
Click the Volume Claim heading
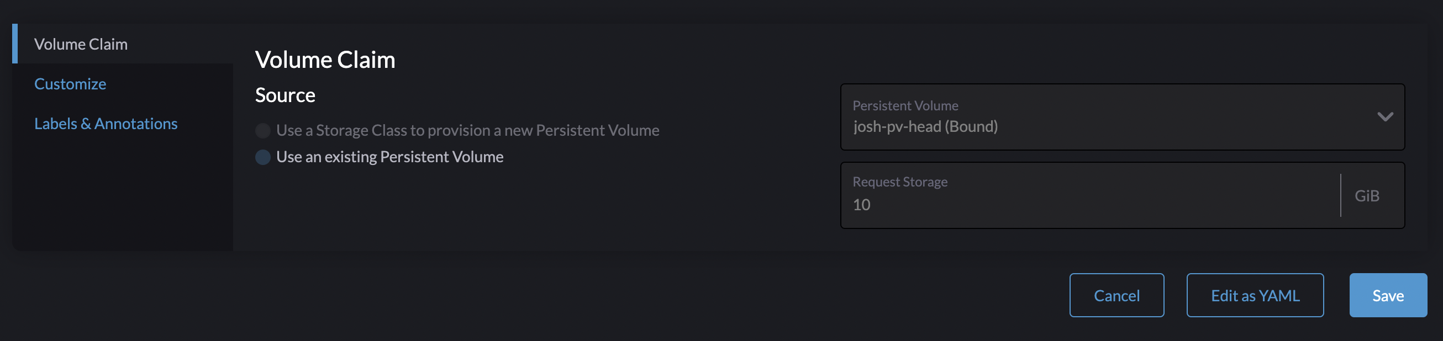325,60
